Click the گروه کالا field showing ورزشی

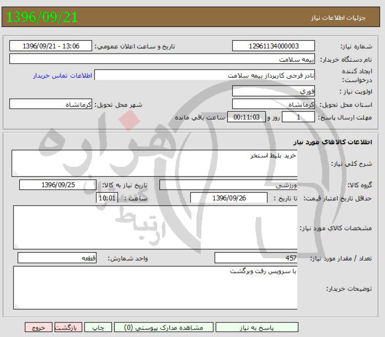(x=228, y=185)
